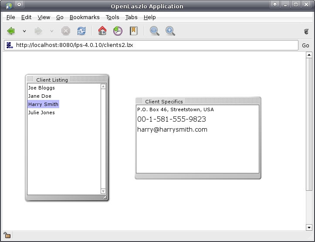315x242 pixels.
Task: Open the Back history dropdown arrow
Action: (24, 31)
